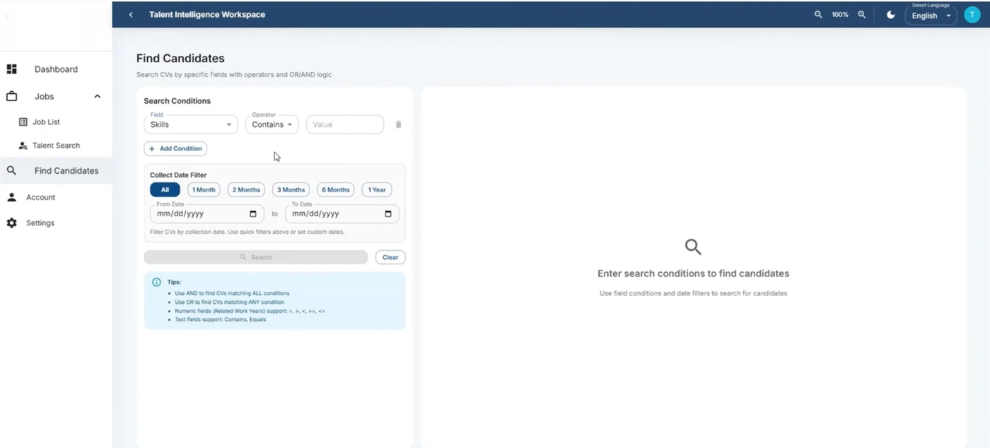Click 'Enter search conditions to find candidates' text
This screenshot has height=448, width=990.
693,273
